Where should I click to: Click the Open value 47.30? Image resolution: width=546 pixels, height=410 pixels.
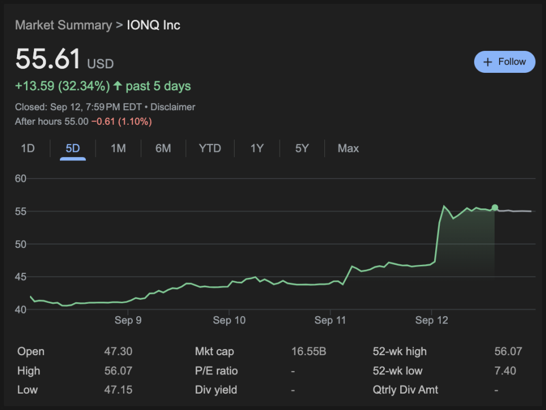pyautogui.click(x=118, y=351)
